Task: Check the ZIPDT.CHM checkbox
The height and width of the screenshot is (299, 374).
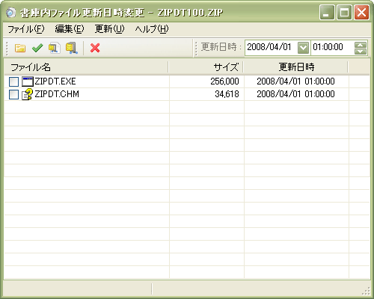Action: (x=13, y=94)
